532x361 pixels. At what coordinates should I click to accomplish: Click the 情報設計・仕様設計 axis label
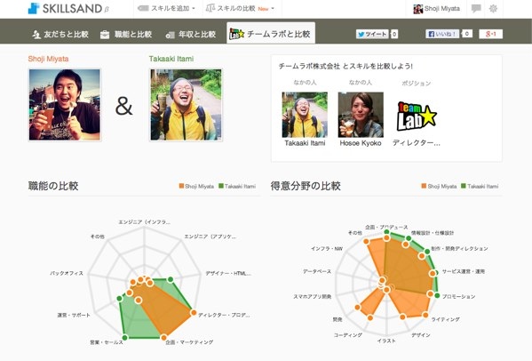pyautogui.click(x=433, y=233)
